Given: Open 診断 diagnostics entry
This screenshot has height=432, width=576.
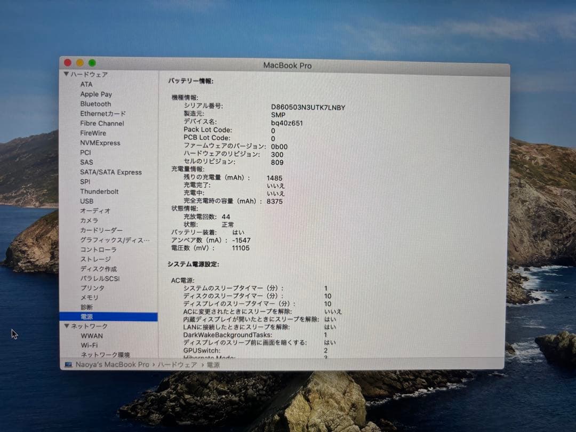Looking at the screenshot, I should coord(86,307).
